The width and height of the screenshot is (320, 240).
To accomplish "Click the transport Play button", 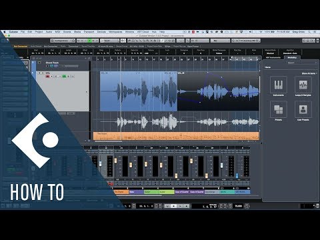I will (180, 206).
